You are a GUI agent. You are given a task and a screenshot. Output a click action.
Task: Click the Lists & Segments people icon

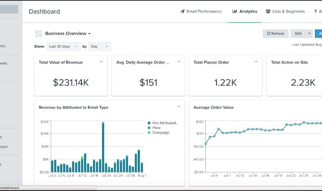268,11
